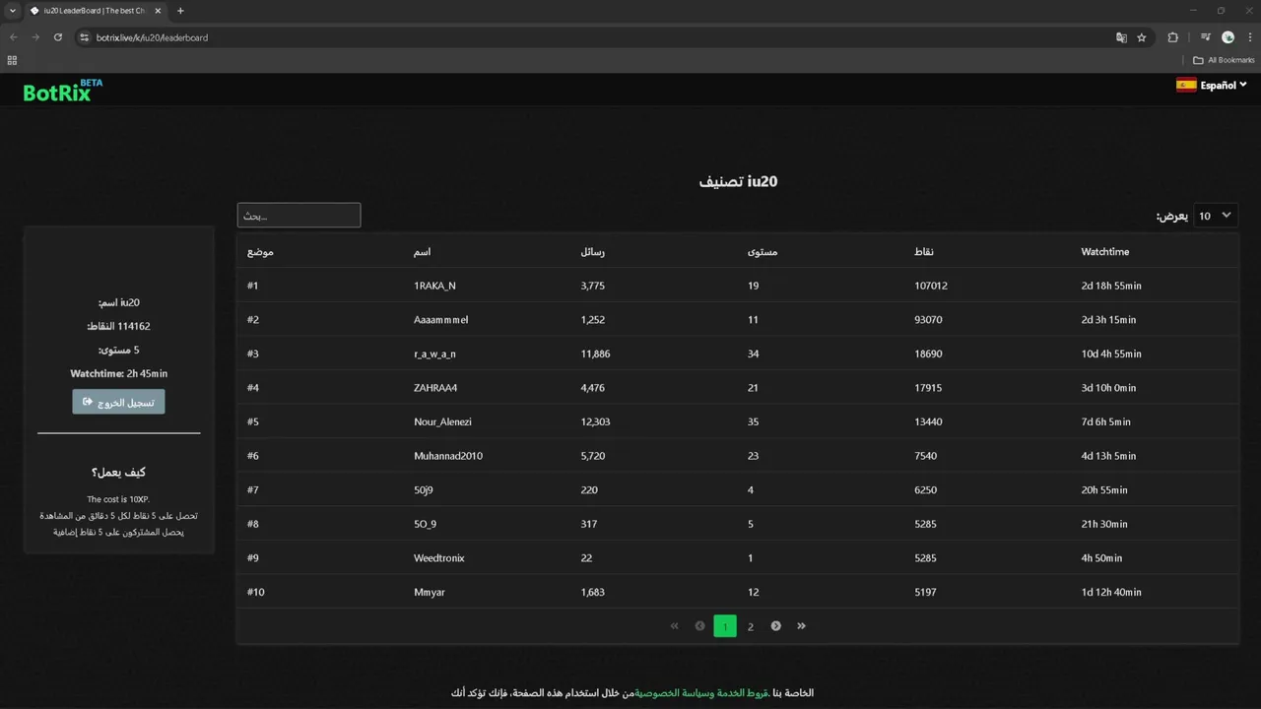This screenshot has height=709, width=1261.
Task: Click points value 93070
Action: (x=928, y=320)
